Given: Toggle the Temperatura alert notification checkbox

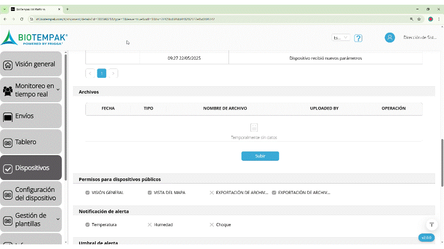Looking at the screenshot, I should coord(87,225).
